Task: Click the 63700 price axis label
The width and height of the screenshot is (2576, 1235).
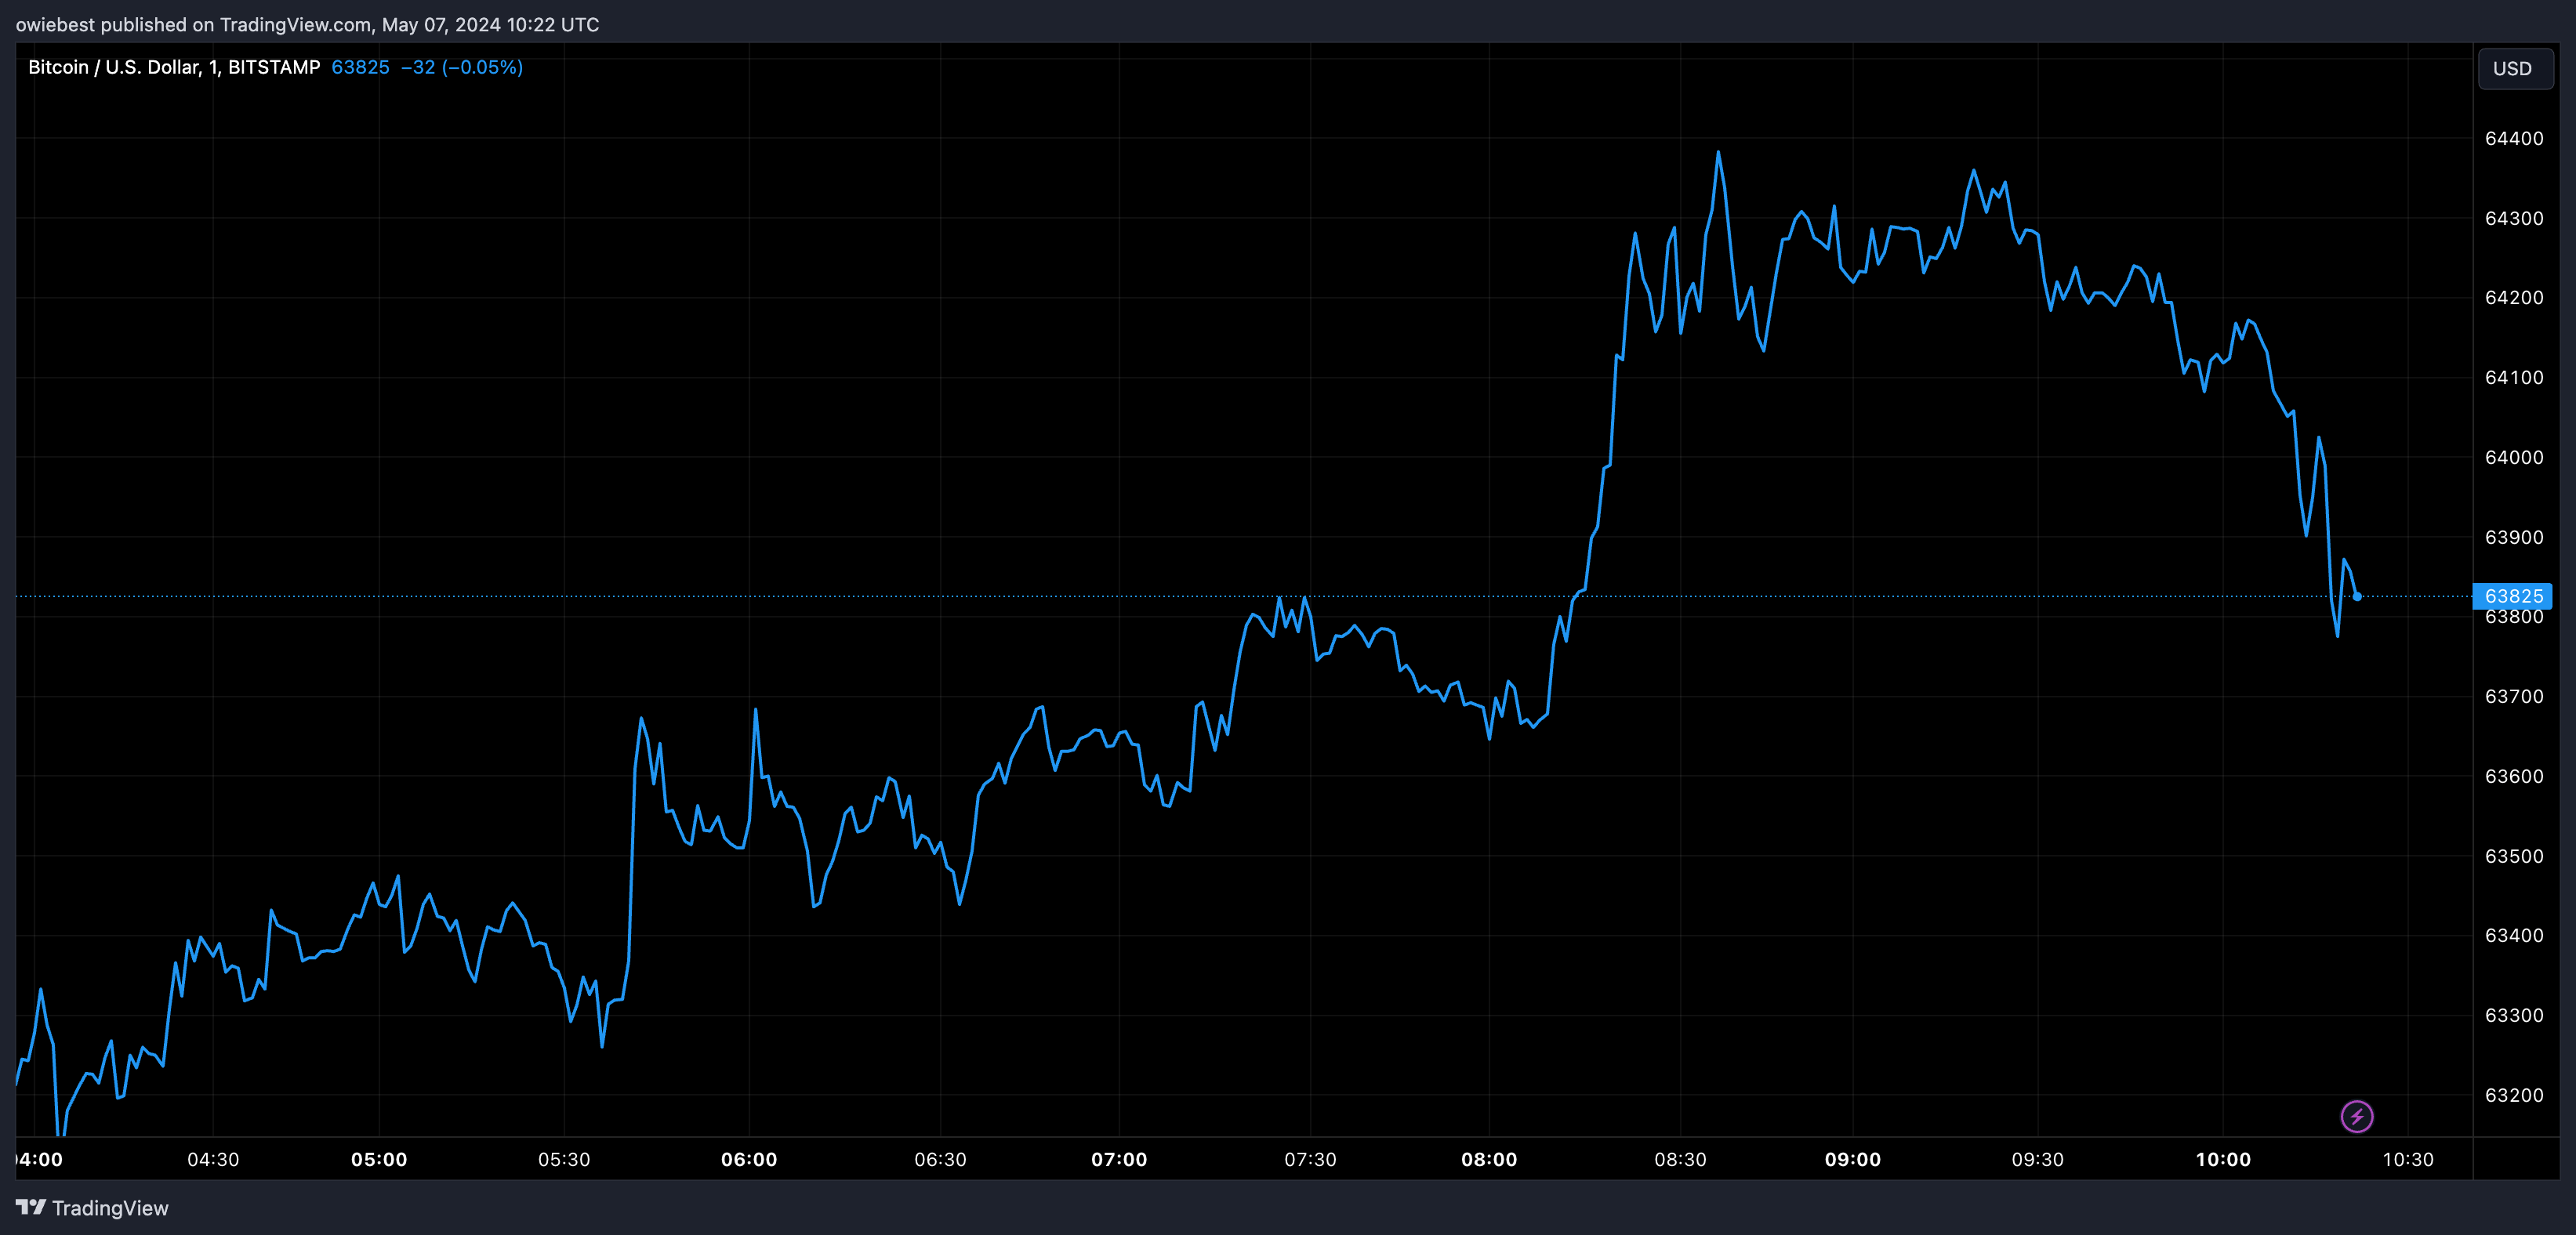Action: (2514, 696)
